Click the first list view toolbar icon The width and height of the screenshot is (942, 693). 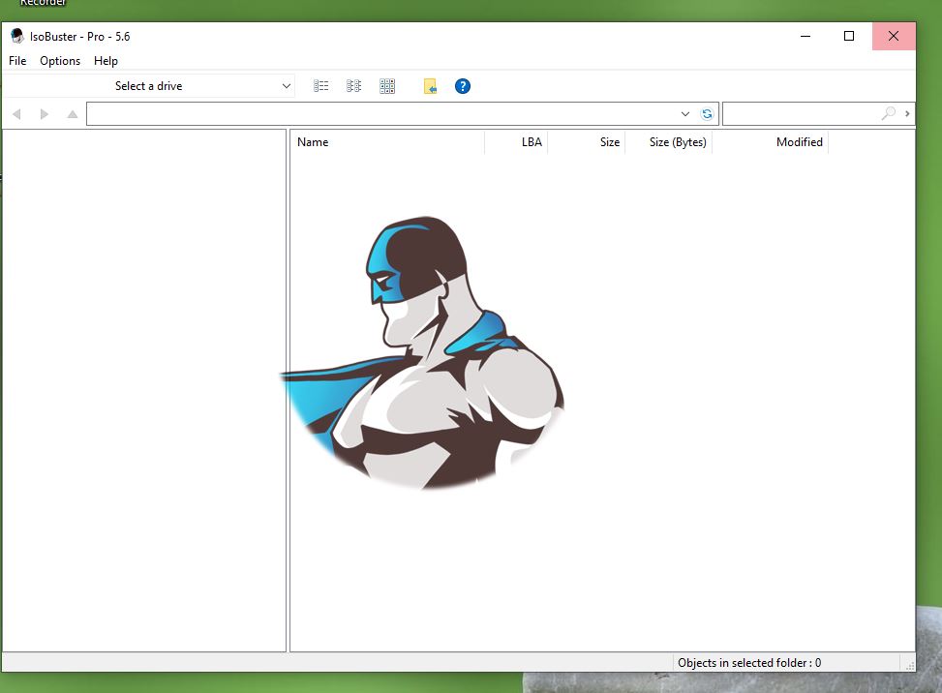(321, 86)
